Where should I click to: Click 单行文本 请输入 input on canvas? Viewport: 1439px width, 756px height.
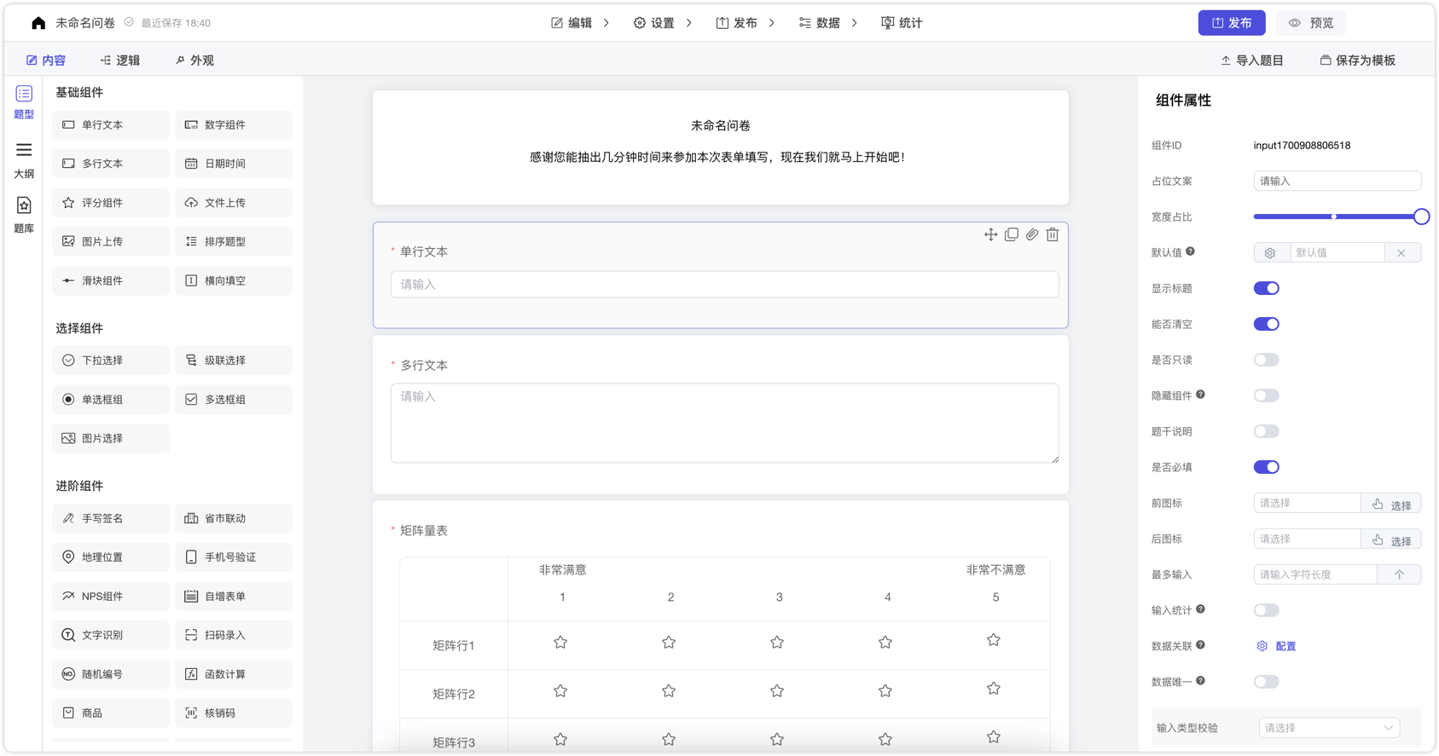coord(725,285)
